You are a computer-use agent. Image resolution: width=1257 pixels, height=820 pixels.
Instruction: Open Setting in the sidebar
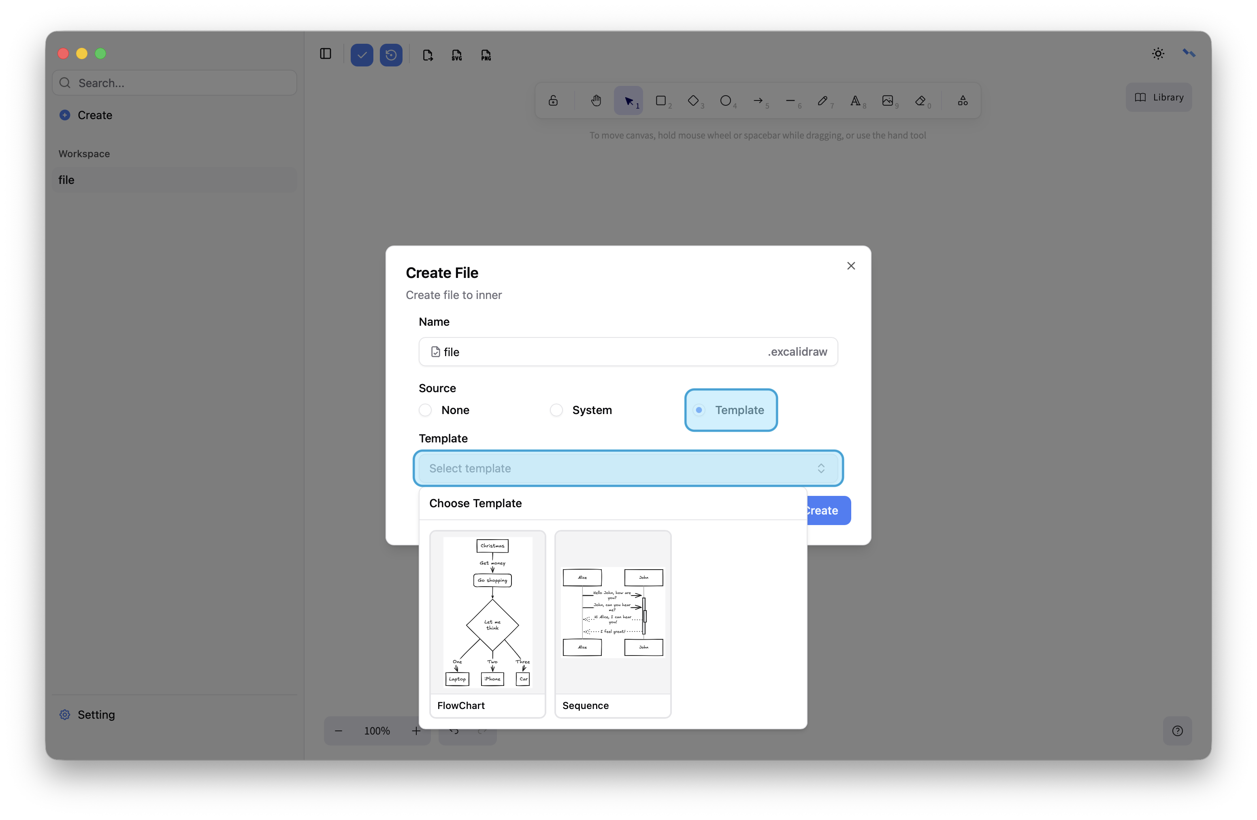pyautogui.click(x=95, y=714)
